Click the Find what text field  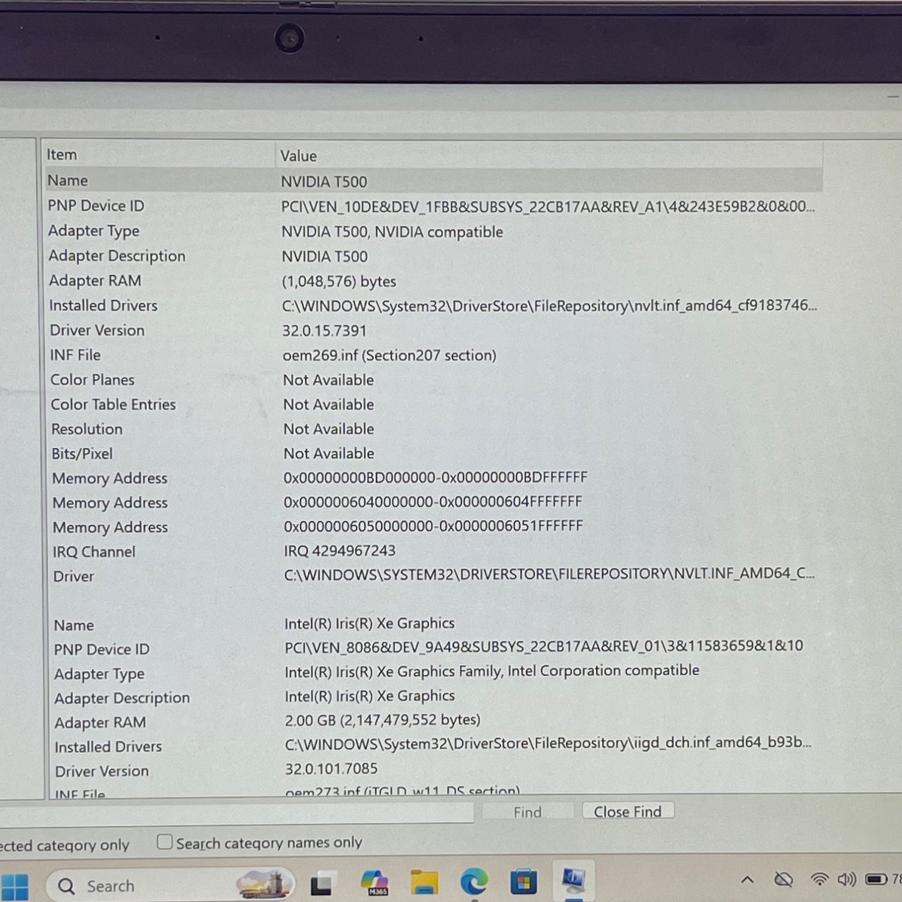point(237,814)
